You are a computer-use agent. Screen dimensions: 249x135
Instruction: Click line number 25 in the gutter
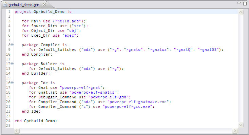(8, 126)
